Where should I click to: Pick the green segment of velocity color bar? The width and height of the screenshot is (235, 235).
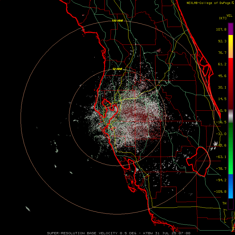[231, 148]
